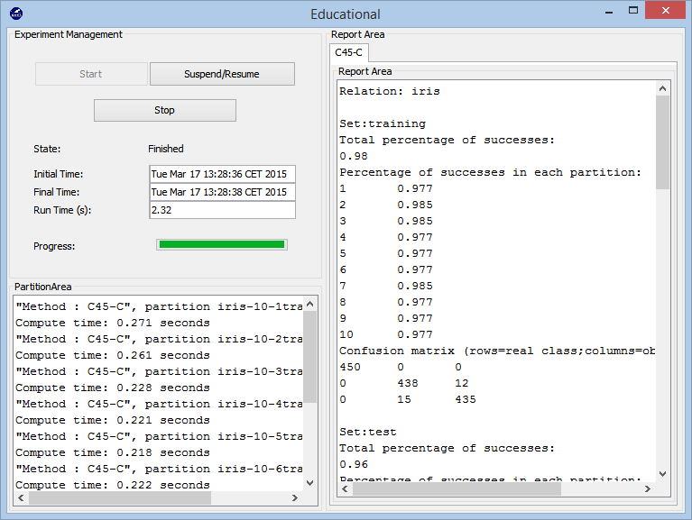Click PartitionArea horizontal scrollbar thumb

pyautogui.click(x=120, y=497)
